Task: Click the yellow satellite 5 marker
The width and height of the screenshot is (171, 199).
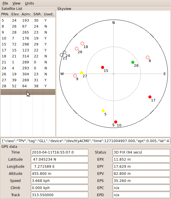Action: (x=103, y=111)
